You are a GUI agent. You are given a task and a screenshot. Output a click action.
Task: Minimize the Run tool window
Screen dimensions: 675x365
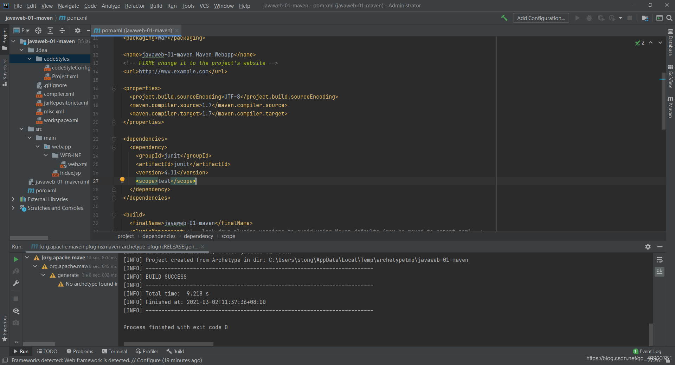(660, 247)
